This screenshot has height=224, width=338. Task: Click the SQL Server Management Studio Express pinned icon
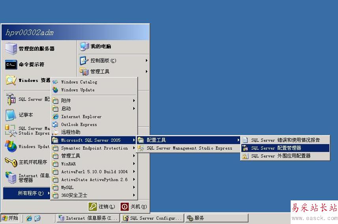(x=11, y=131)
